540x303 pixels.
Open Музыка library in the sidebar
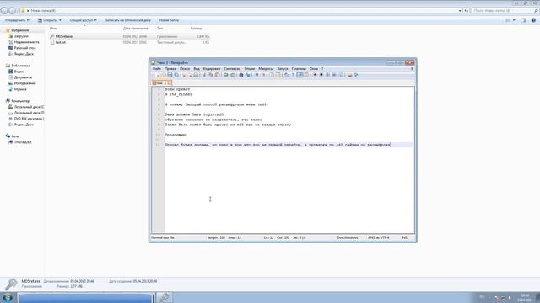20,89
